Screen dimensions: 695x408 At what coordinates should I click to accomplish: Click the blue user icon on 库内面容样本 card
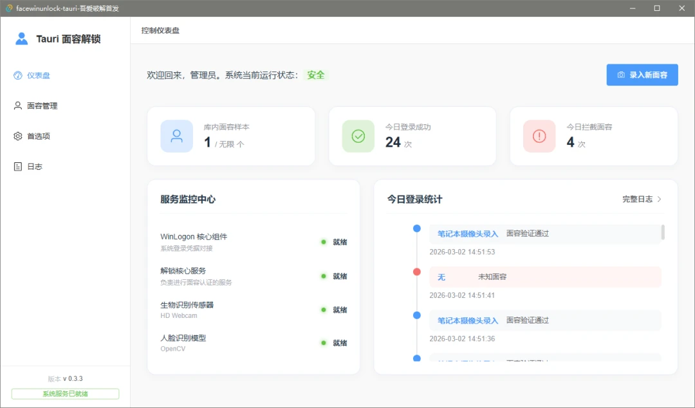click(176, 136)
